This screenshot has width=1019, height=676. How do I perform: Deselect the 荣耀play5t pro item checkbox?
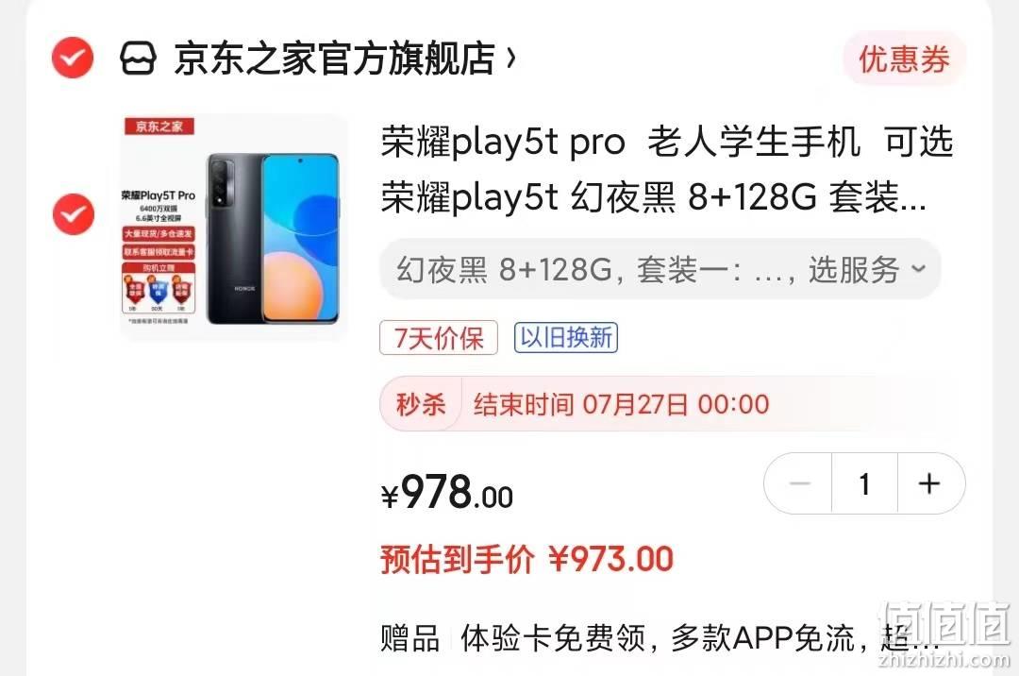coord(74,214)
